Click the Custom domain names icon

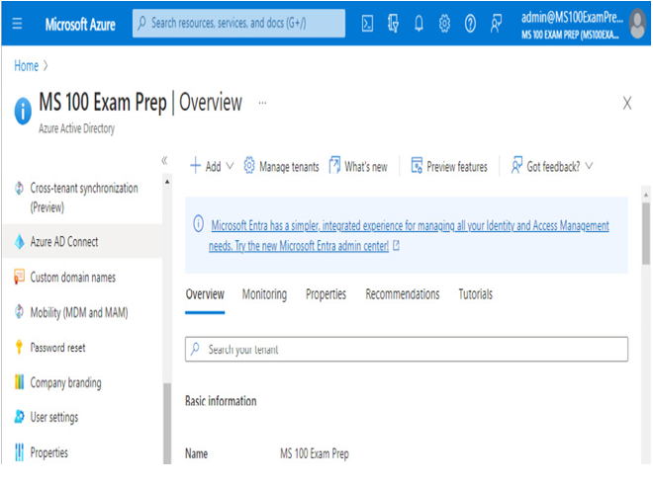tap(19, 277)
